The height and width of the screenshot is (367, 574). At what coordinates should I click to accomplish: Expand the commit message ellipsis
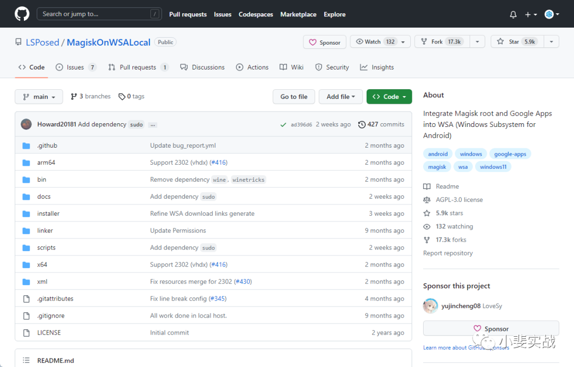click(153, 125)
